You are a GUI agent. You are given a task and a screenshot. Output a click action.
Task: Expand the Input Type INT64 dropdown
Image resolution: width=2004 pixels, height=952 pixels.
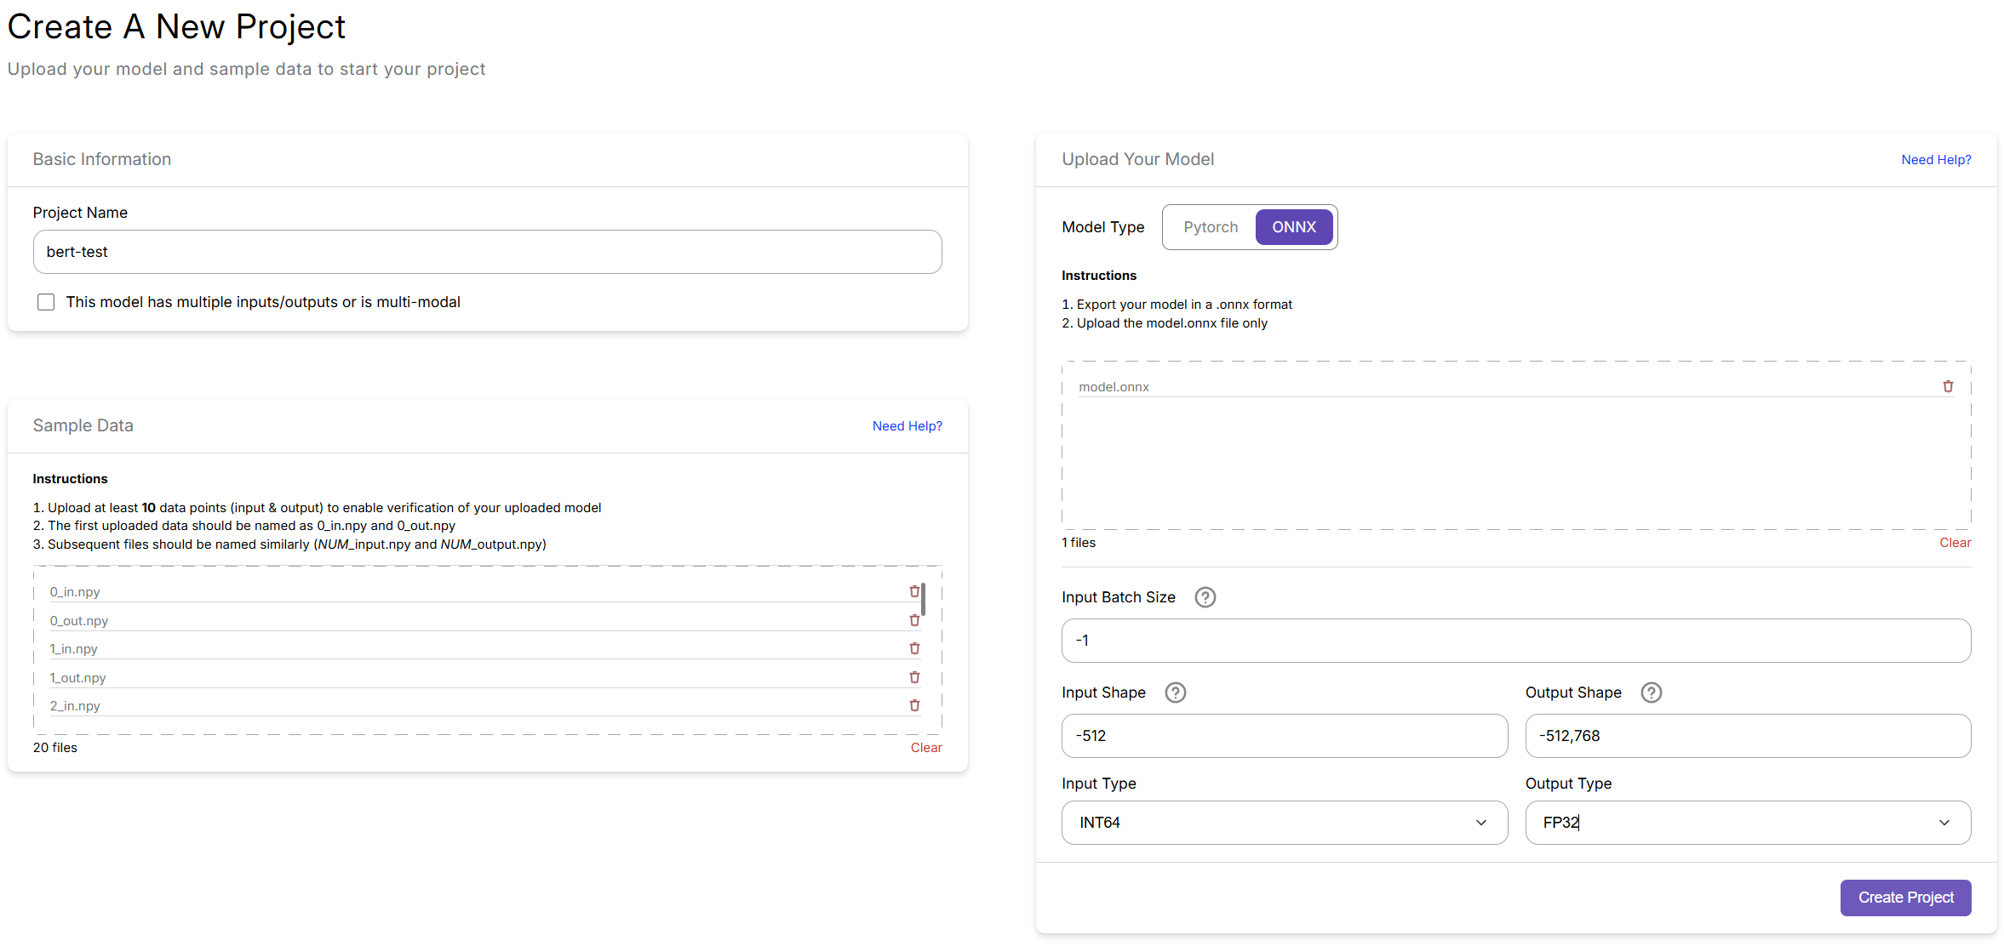1284,823
